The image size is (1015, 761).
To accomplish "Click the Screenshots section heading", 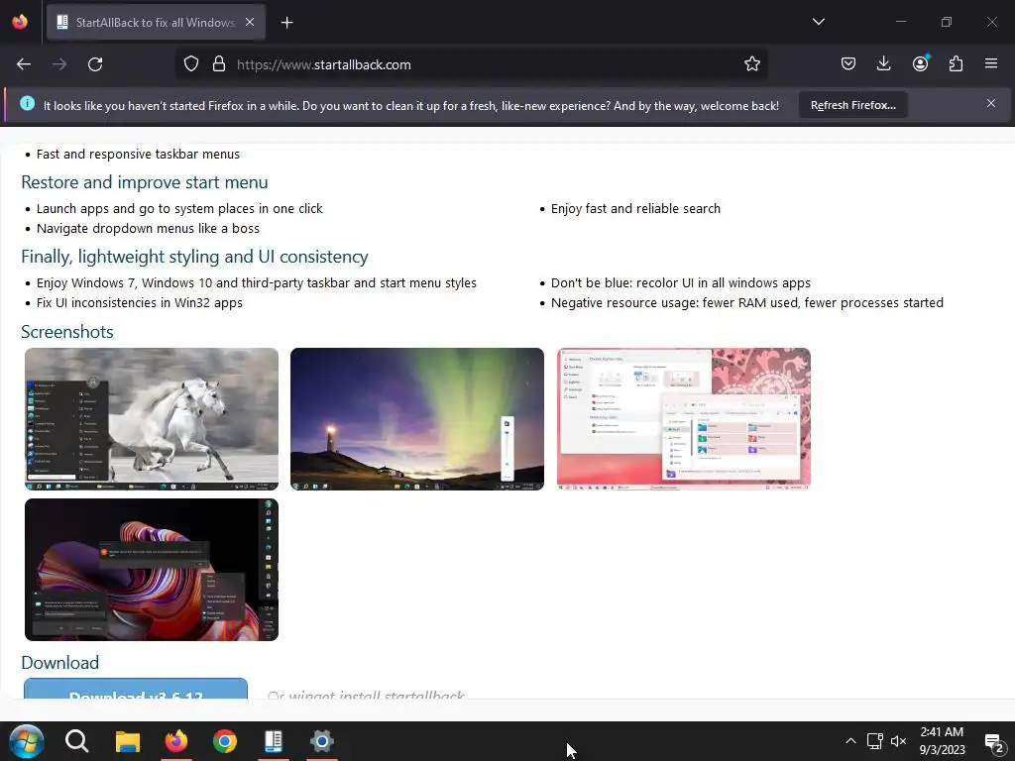I will click(67, 332).
